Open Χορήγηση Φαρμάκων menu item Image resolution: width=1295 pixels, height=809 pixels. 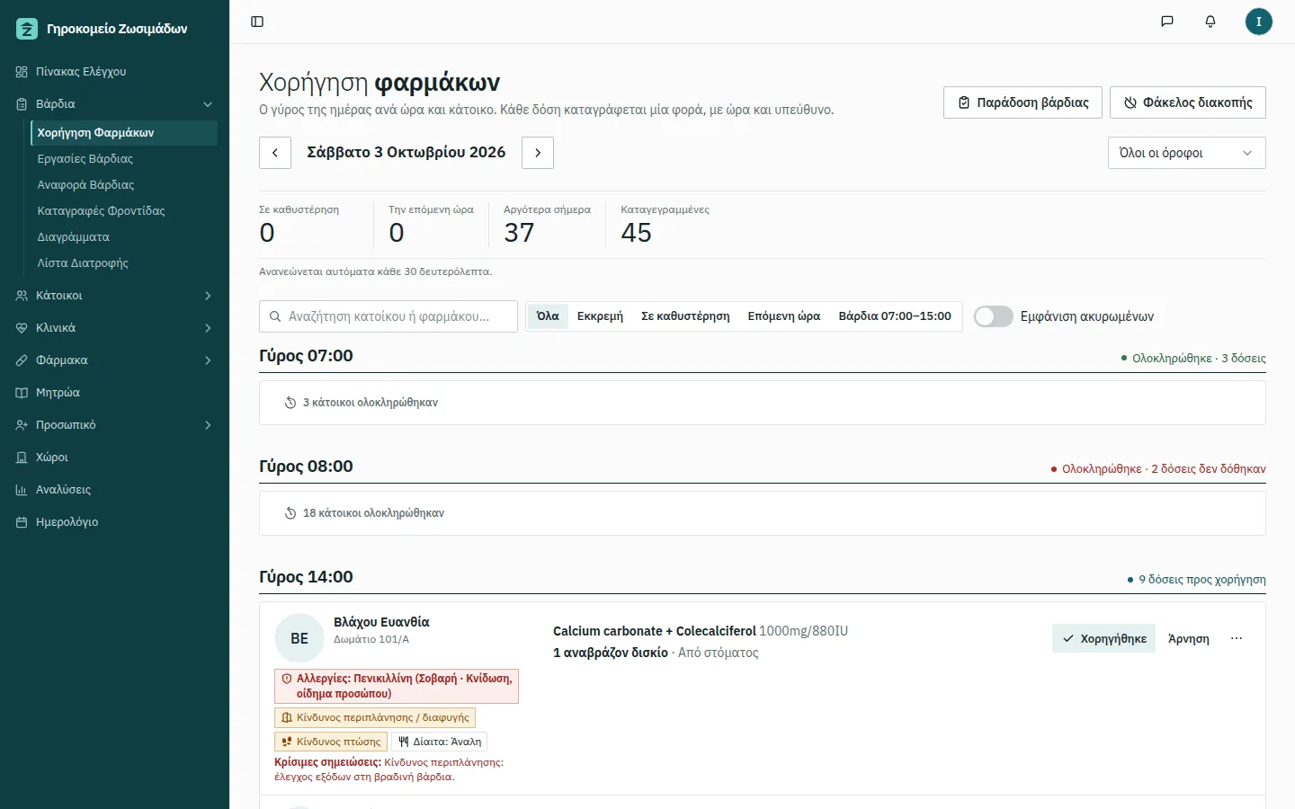coord(124,133)
